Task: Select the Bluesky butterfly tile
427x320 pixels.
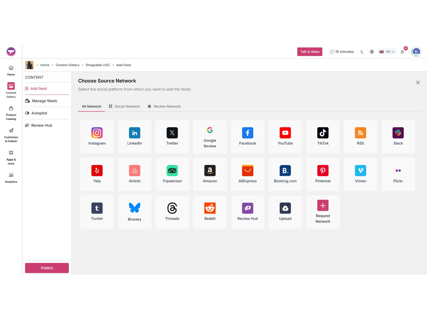Action: click(134, 212)
